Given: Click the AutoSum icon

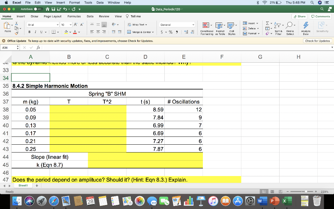Looking at the screenshot, I should click(267, 24).
